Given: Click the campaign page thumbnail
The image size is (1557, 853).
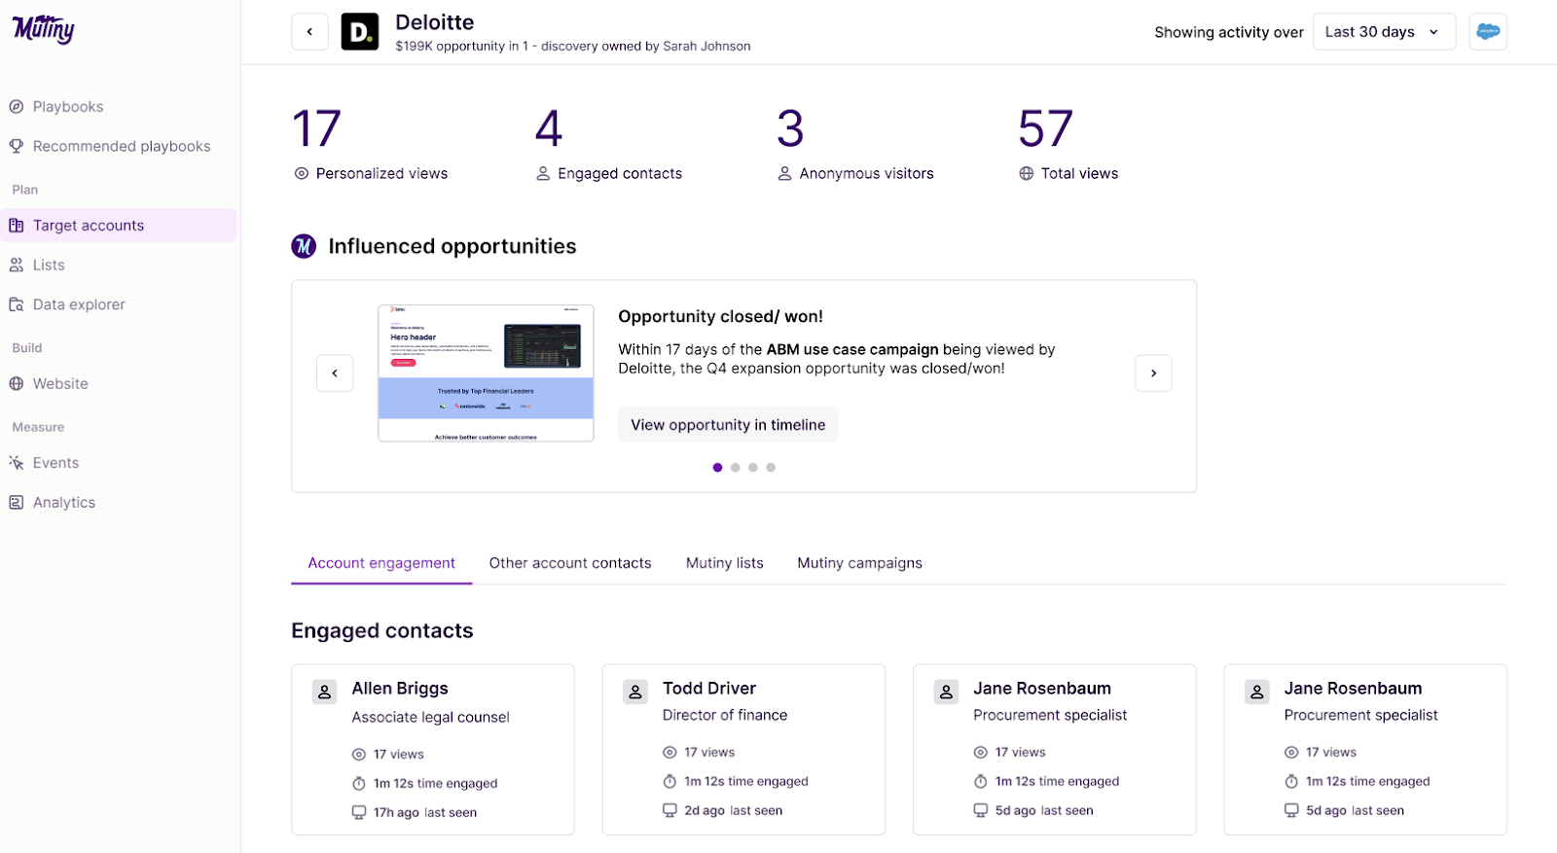Looking at the screenshot, I should click(486, 373).
